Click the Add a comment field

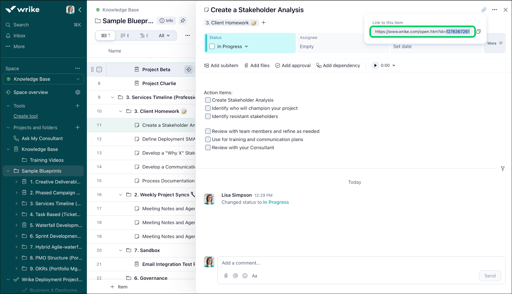(361, 263)
